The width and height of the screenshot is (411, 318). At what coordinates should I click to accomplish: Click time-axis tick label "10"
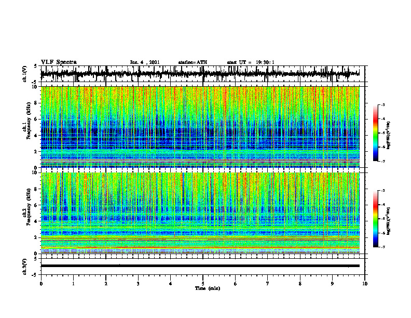365,284
